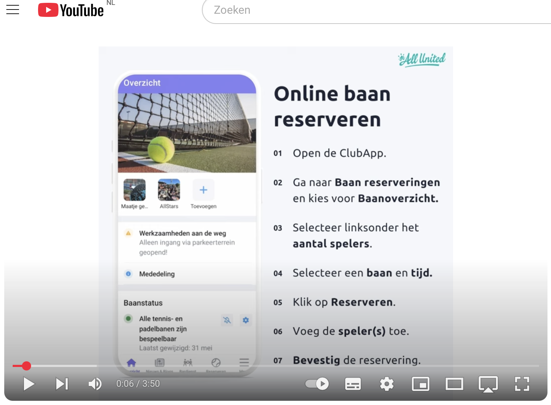Activate the miniplayer
The image size is (551, 405).
(420, 384)
